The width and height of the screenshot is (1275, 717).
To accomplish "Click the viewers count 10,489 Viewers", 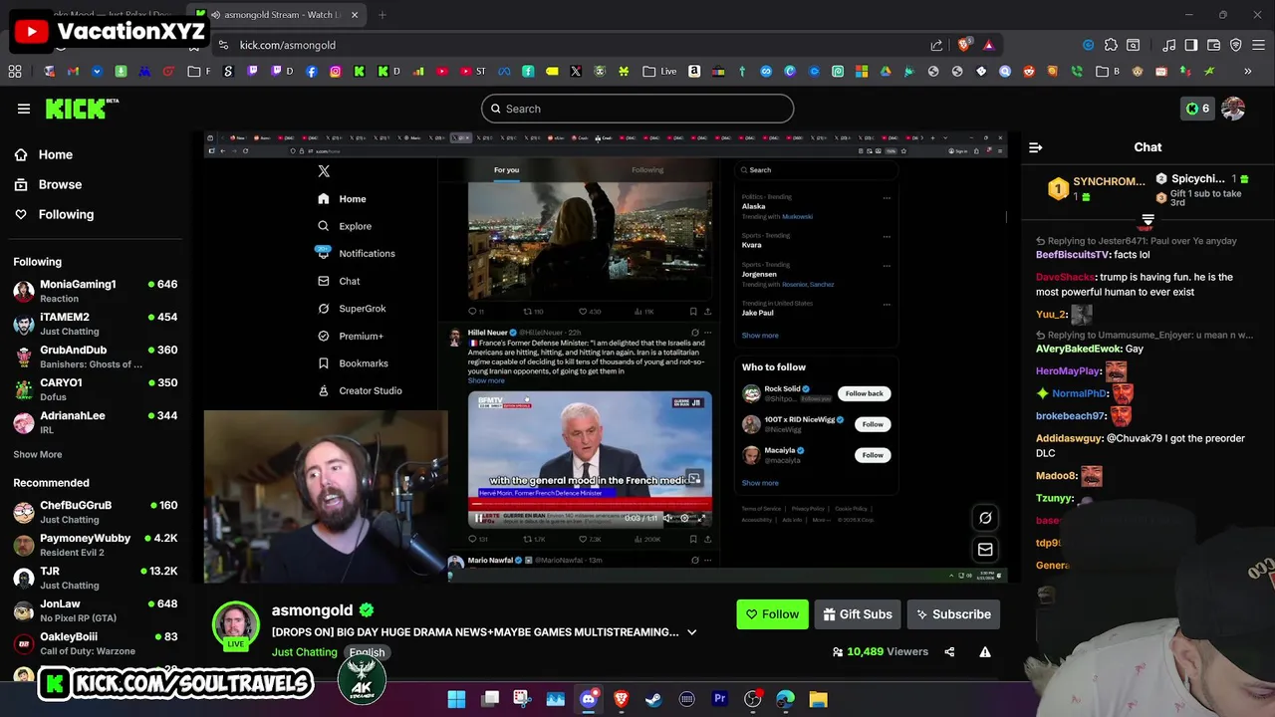I will pyautogui.click(x=881, y=652).
